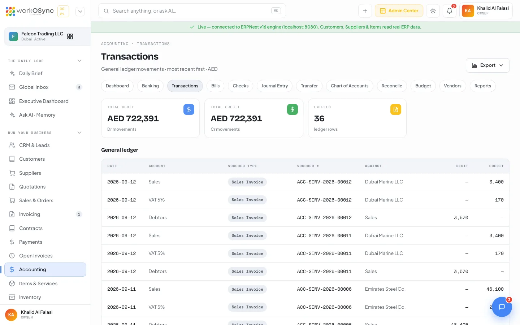The image size is (520, 325).
Task: Switch to the Budget tab
Action: click(423, 86)
